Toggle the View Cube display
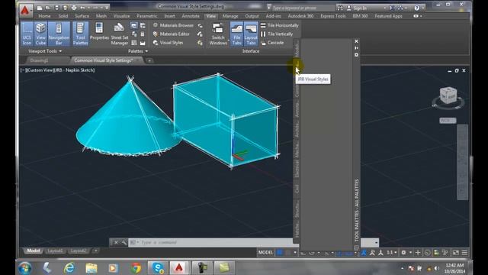Viewport: 488px width, 275px height. coord(40,34)
